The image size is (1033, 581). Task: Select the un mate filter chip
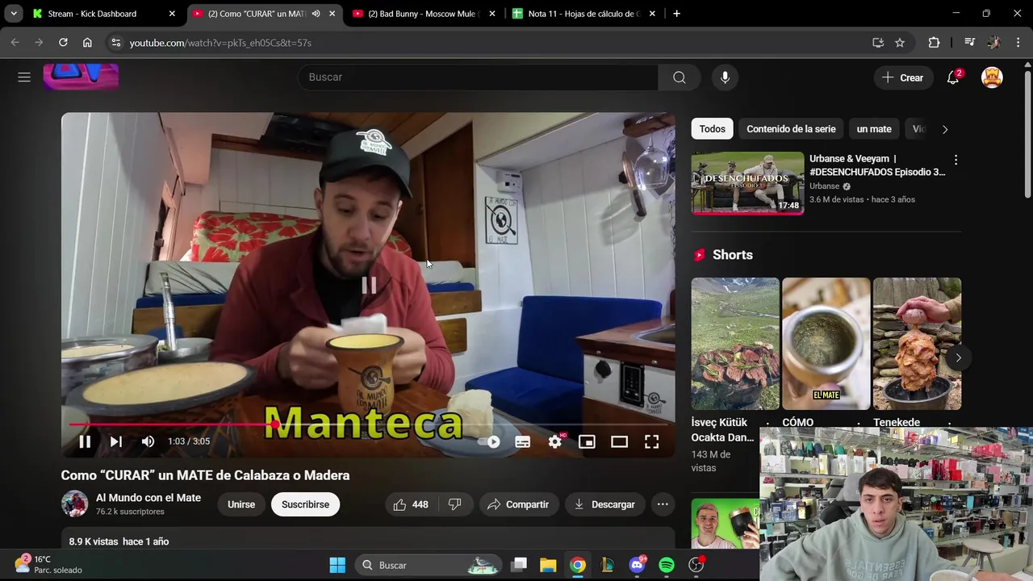(x=874, y=129)
